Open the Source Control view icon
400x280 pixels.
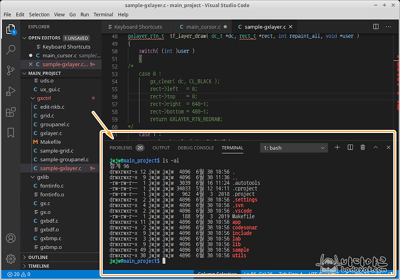10,70
